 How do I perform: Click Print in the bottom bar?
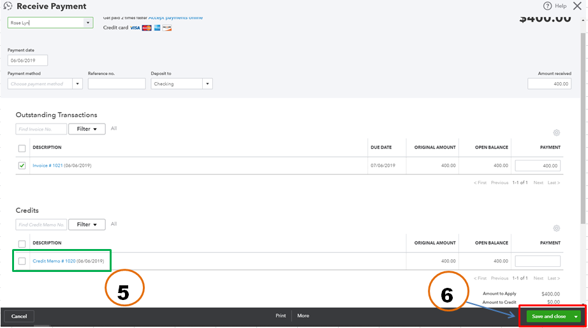tap(281, 316)
